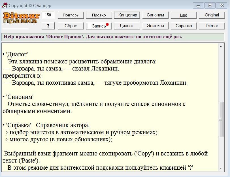
Task: Click the Original button
Action: (212, 15)
